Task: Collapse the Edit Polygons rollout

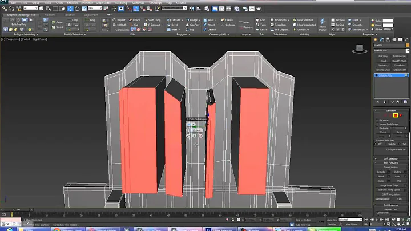Action: pos(390,162)
